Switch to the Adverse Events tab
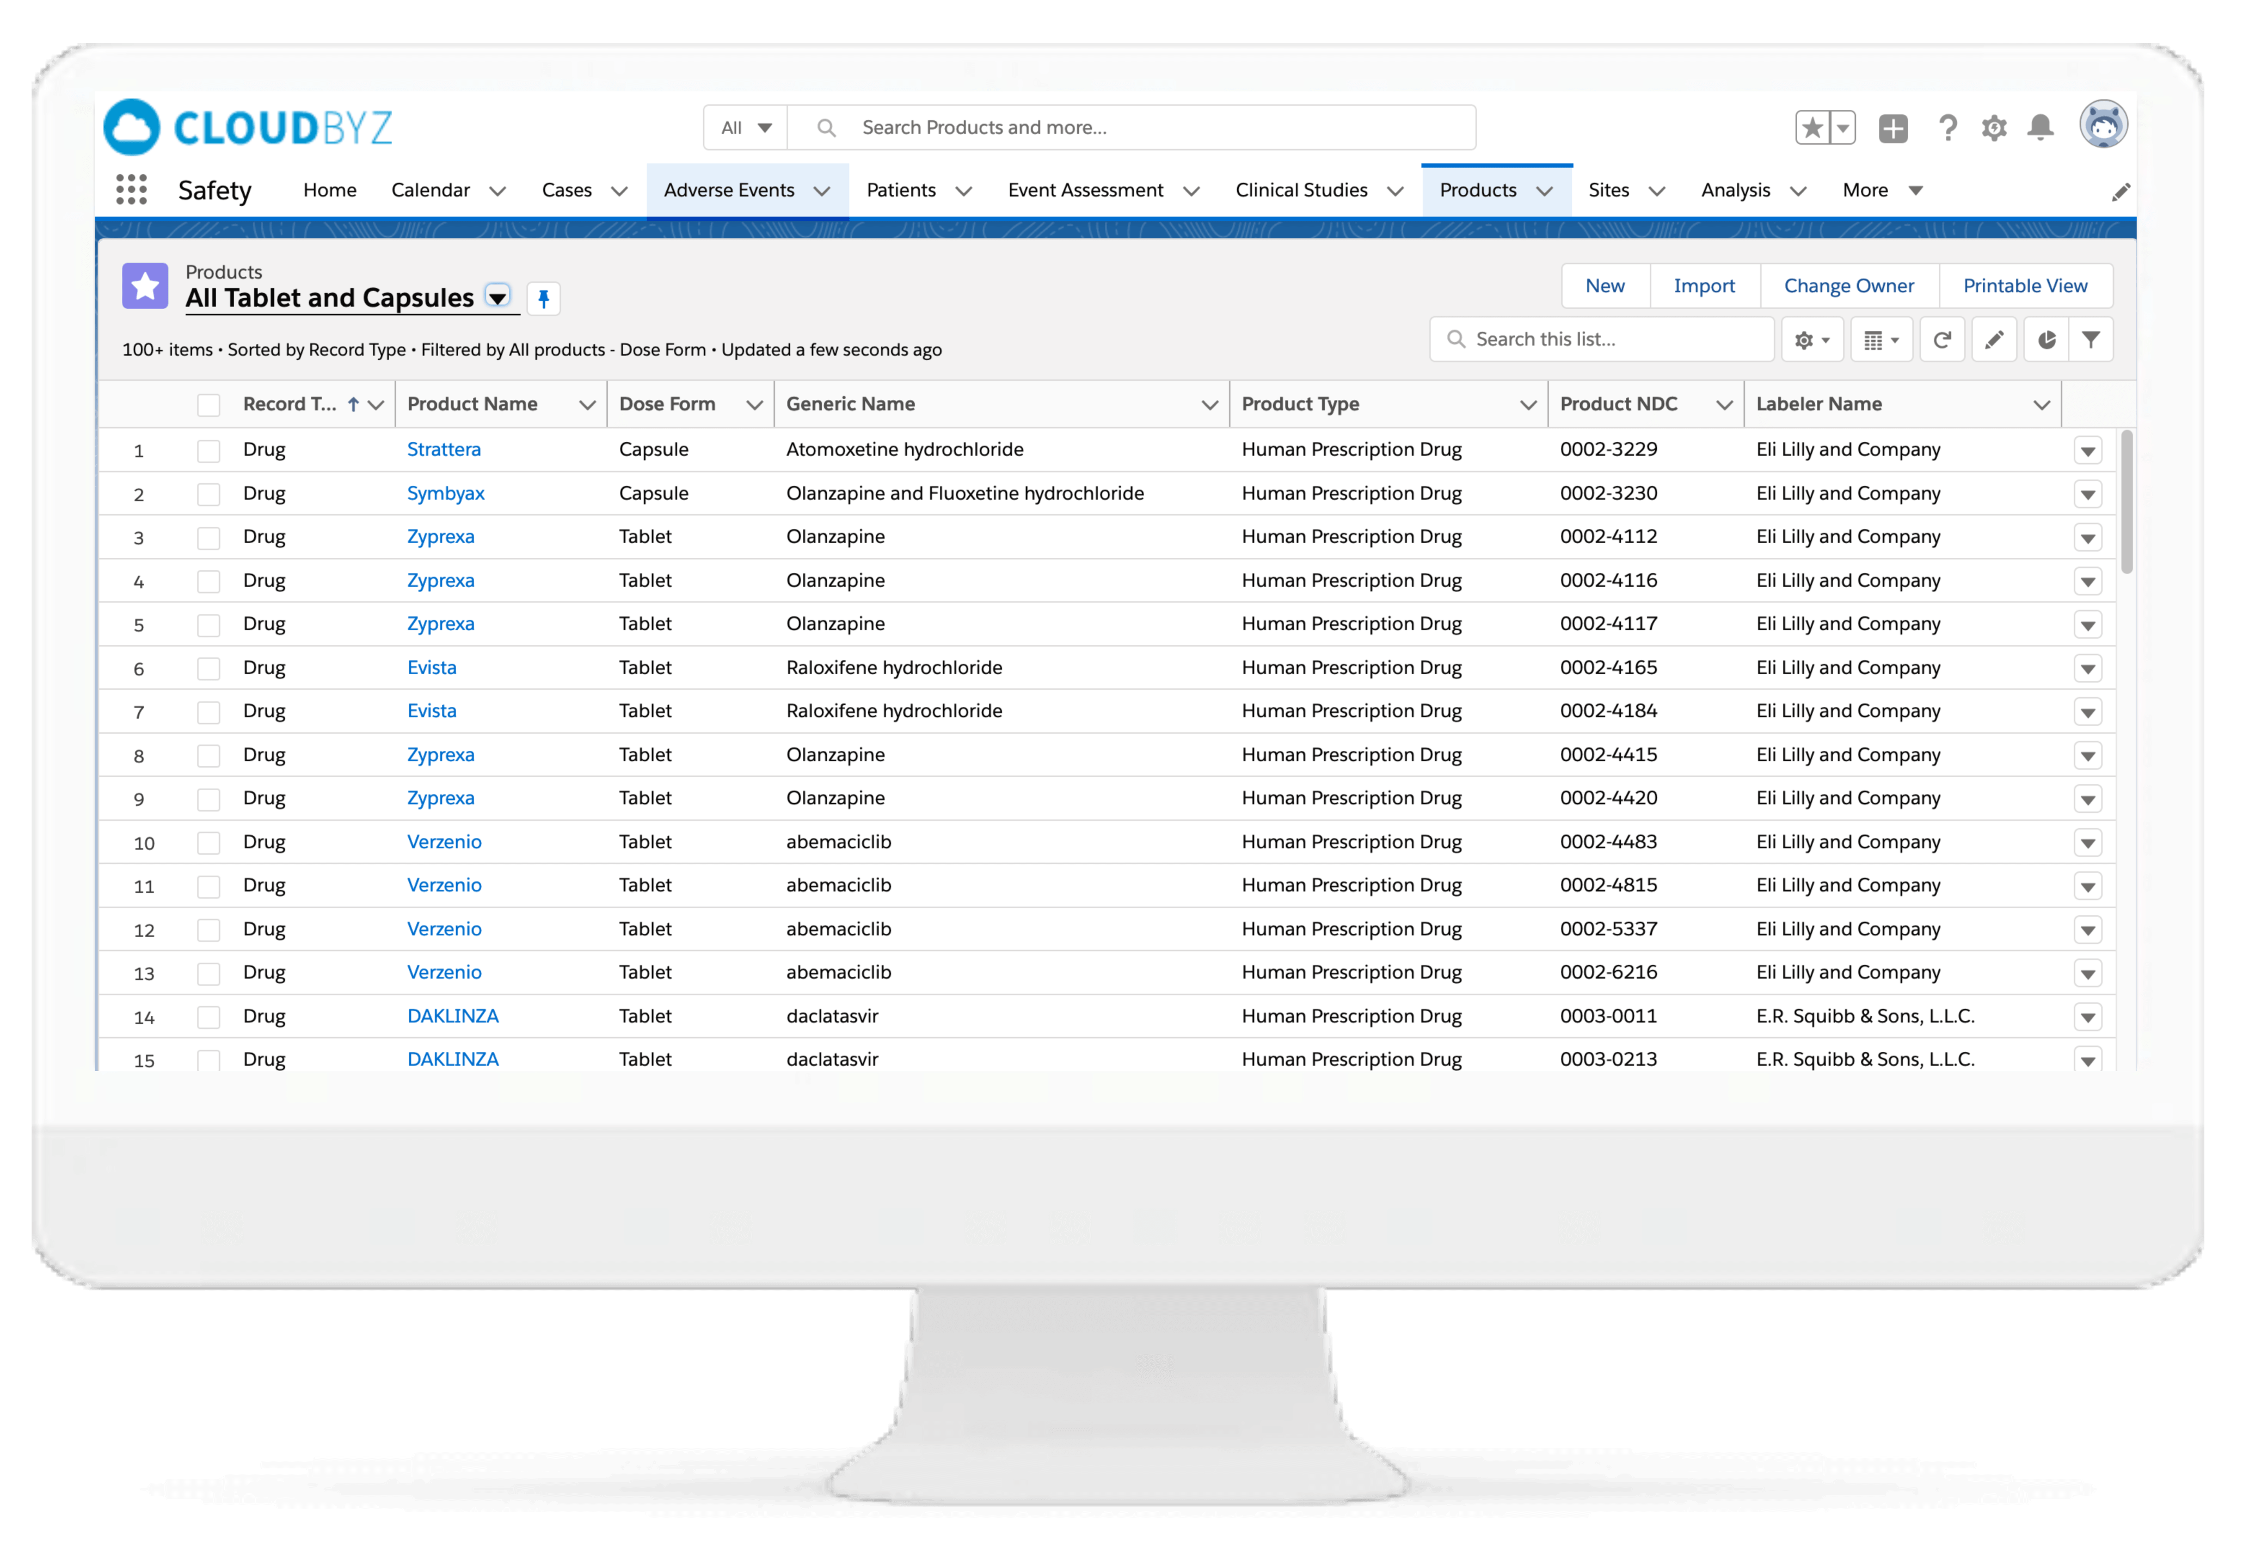The height and width of the screenshot is (1553, 2243). [x=729, y=190]
